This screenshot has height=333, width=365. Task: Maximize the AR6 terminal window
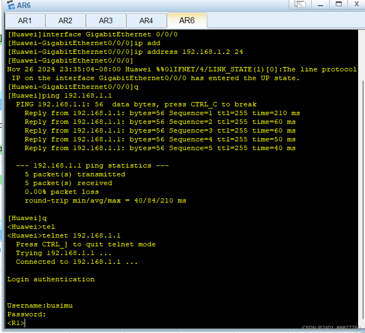(x=339, y=4)
